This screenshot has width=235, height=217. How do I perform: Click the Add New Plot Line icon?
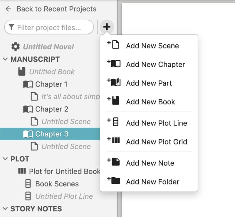113,122
